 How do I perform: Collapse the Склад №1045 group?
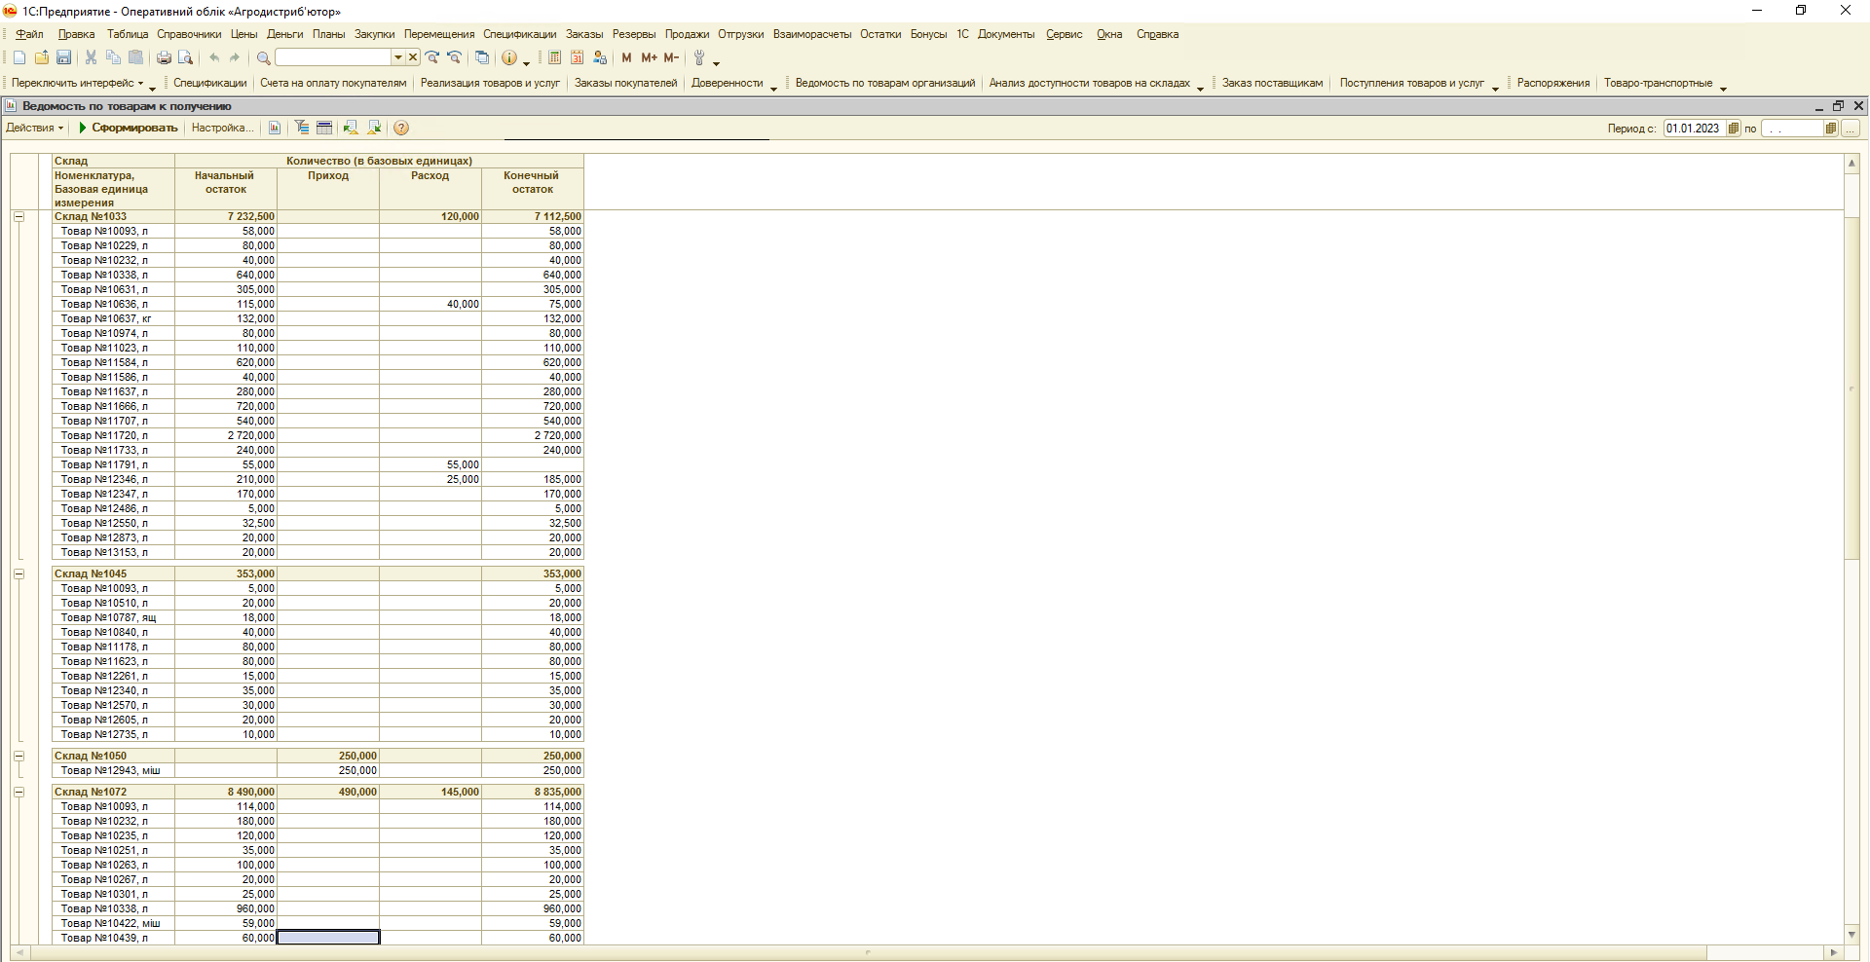(19, 574)
